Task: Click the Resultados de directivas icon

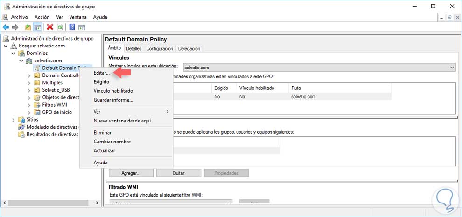Action: [21, 135]
